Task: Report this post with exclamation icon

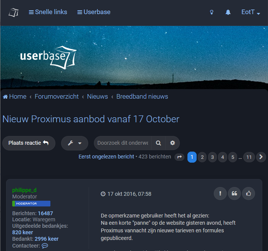Action: pos(220,193)
